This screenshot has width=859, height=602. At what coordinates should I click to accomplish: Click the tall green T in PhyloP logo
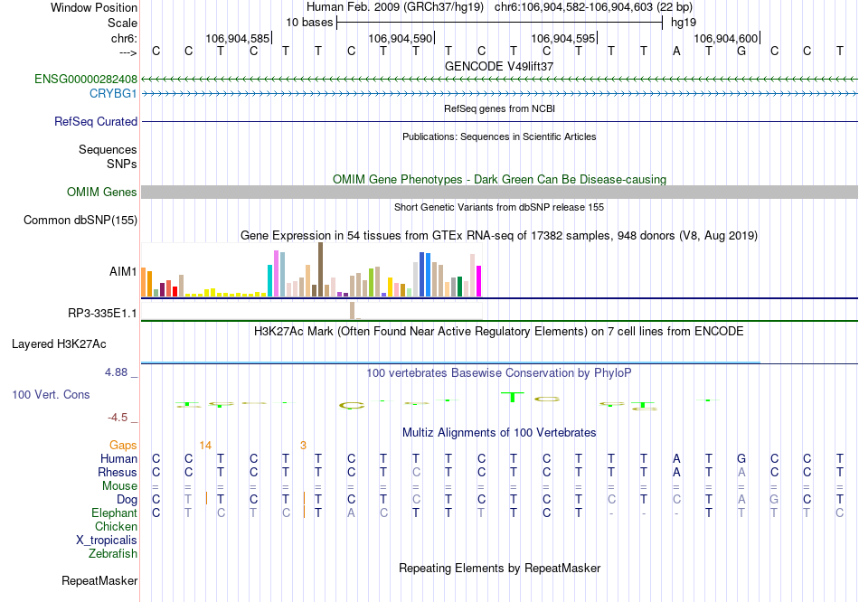pyautogui.click(x=512, y=397)
